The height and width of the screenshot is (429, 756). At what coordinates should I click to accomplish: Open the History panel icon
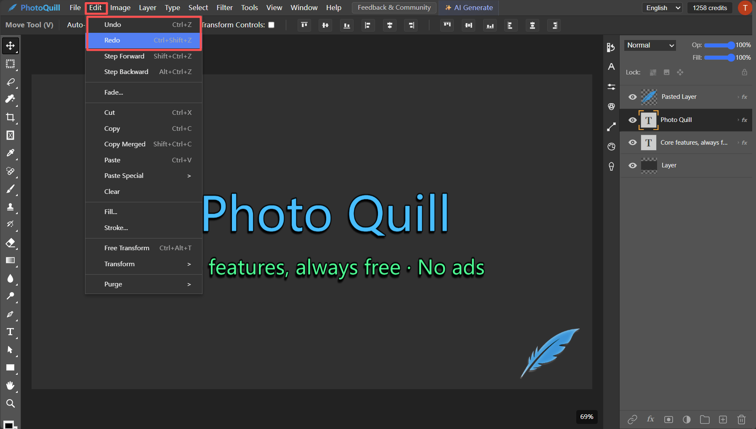click(x=611, y=48)
